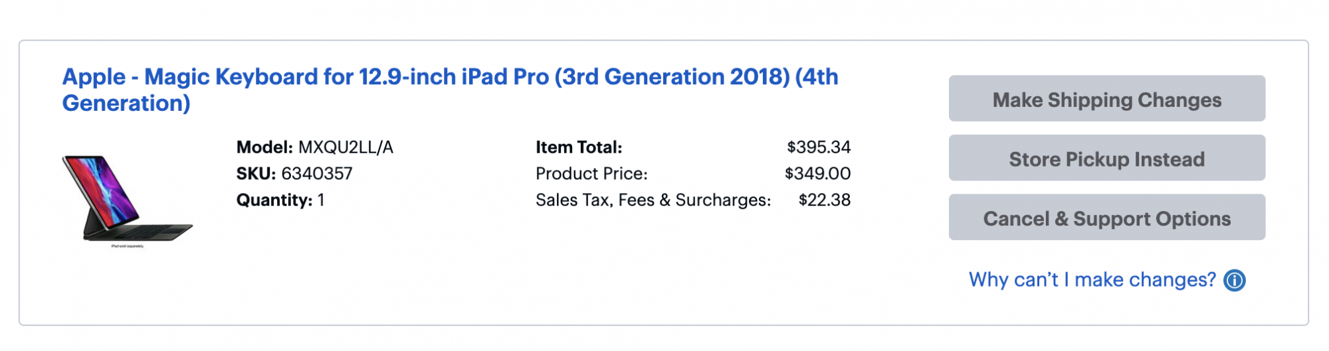
Task: Open the Magic Keyboard product title link
Action: (x=450, y=90)
